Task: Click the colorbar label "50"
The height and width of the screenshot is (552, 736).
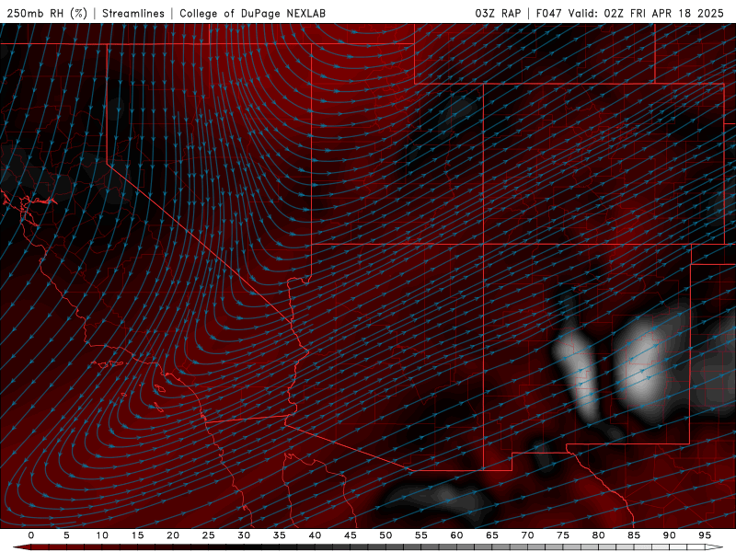Action: 385,535
